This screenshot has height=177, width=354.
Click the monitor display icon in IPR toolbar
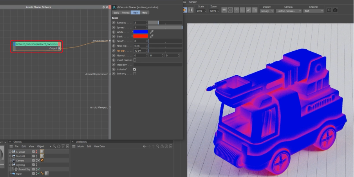[x=224, y=10]
